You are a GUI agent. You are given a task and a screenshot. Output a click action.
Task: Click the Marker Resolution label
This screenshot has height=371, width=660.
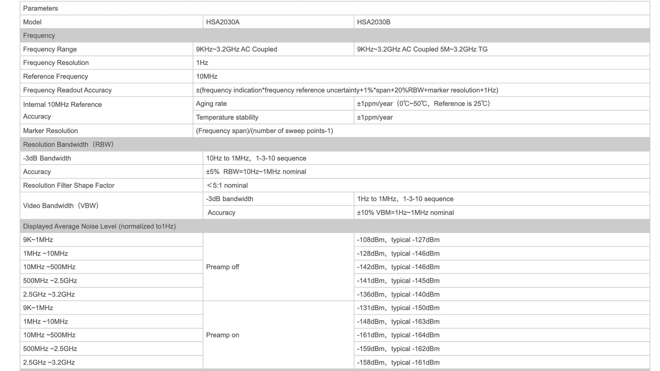[50, 131]
